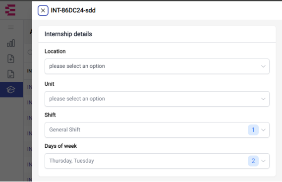The width and height of the screenshot is (282, 182).
Task: Select the graduation cap internship icon
Action: point(11,90)
